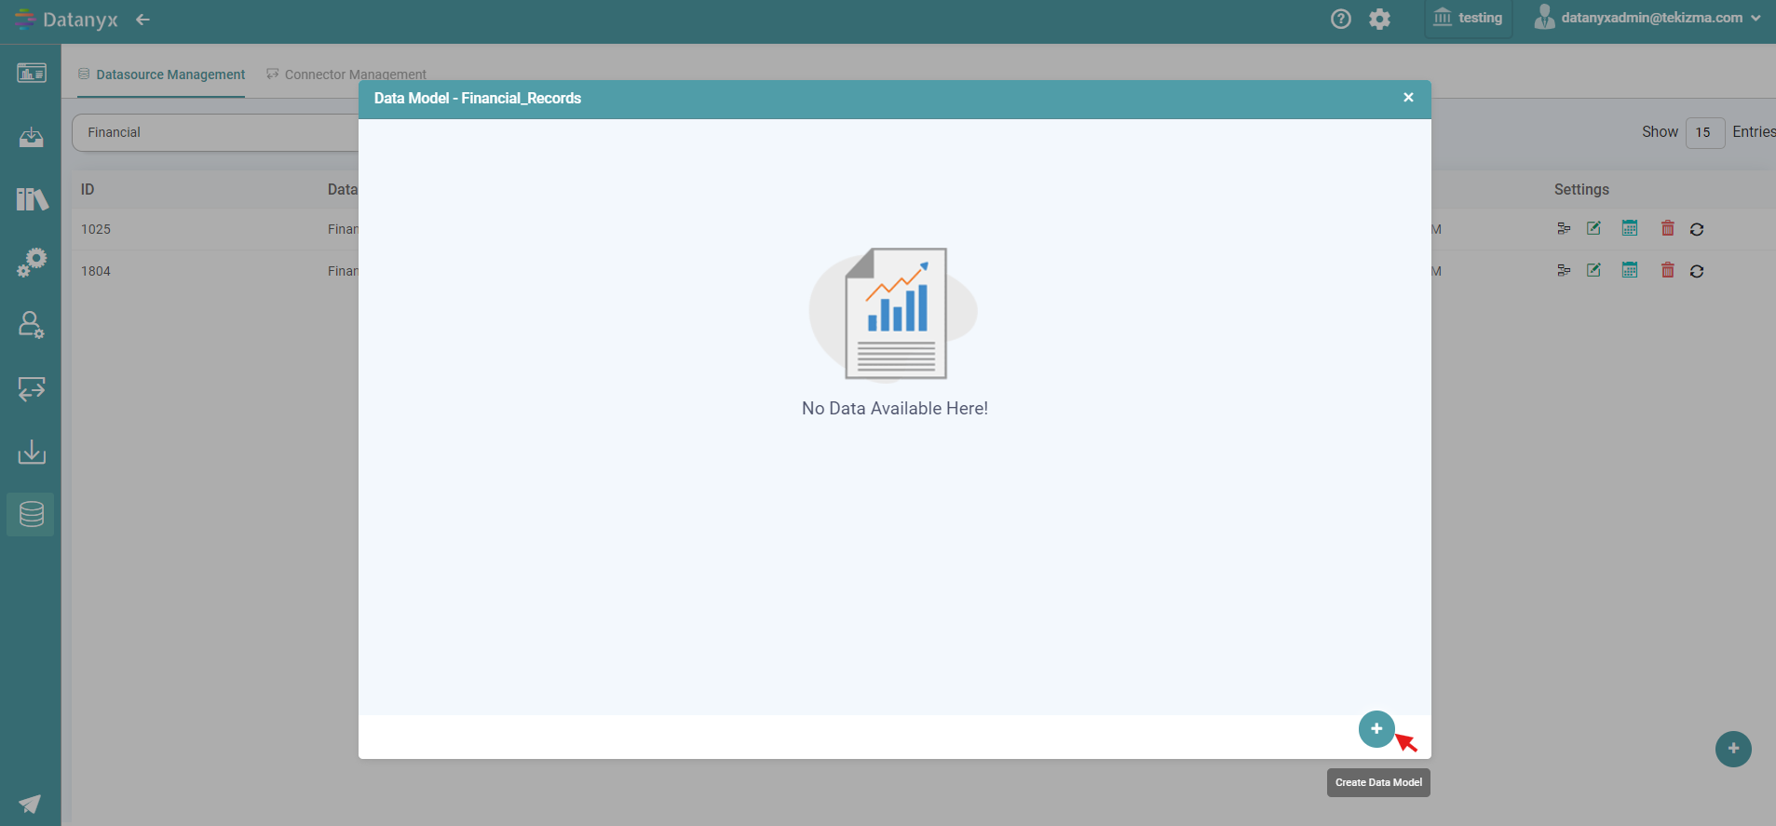Screen dimensions: 1776x826
Task: Open the connector exchange icon in sidebar
Action: coord(32,388)
